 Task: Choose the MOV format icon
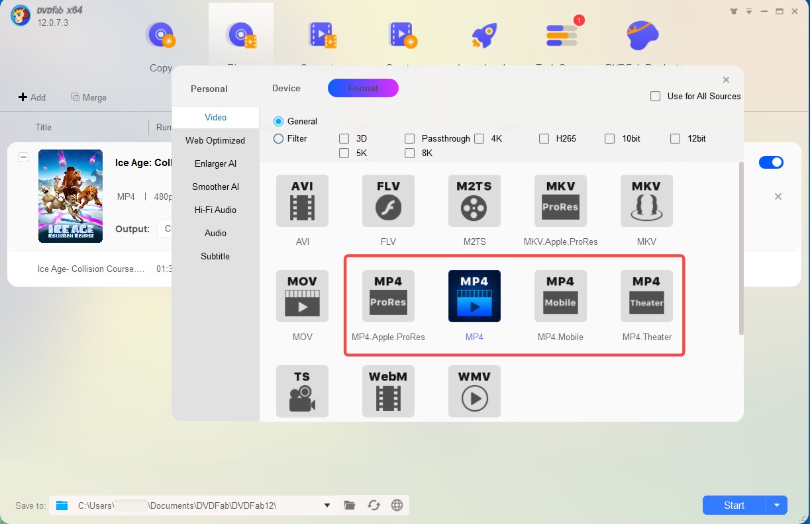tap(302, 296)
